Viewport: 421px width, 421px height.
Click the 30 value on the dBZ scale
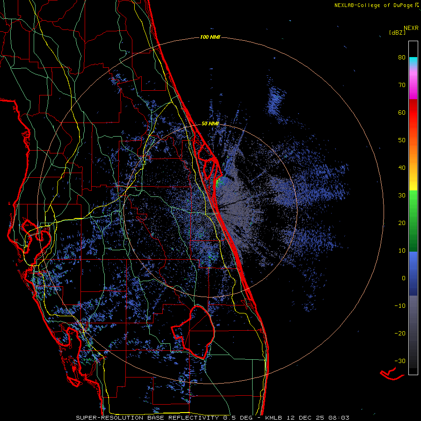tap(402, 195)
